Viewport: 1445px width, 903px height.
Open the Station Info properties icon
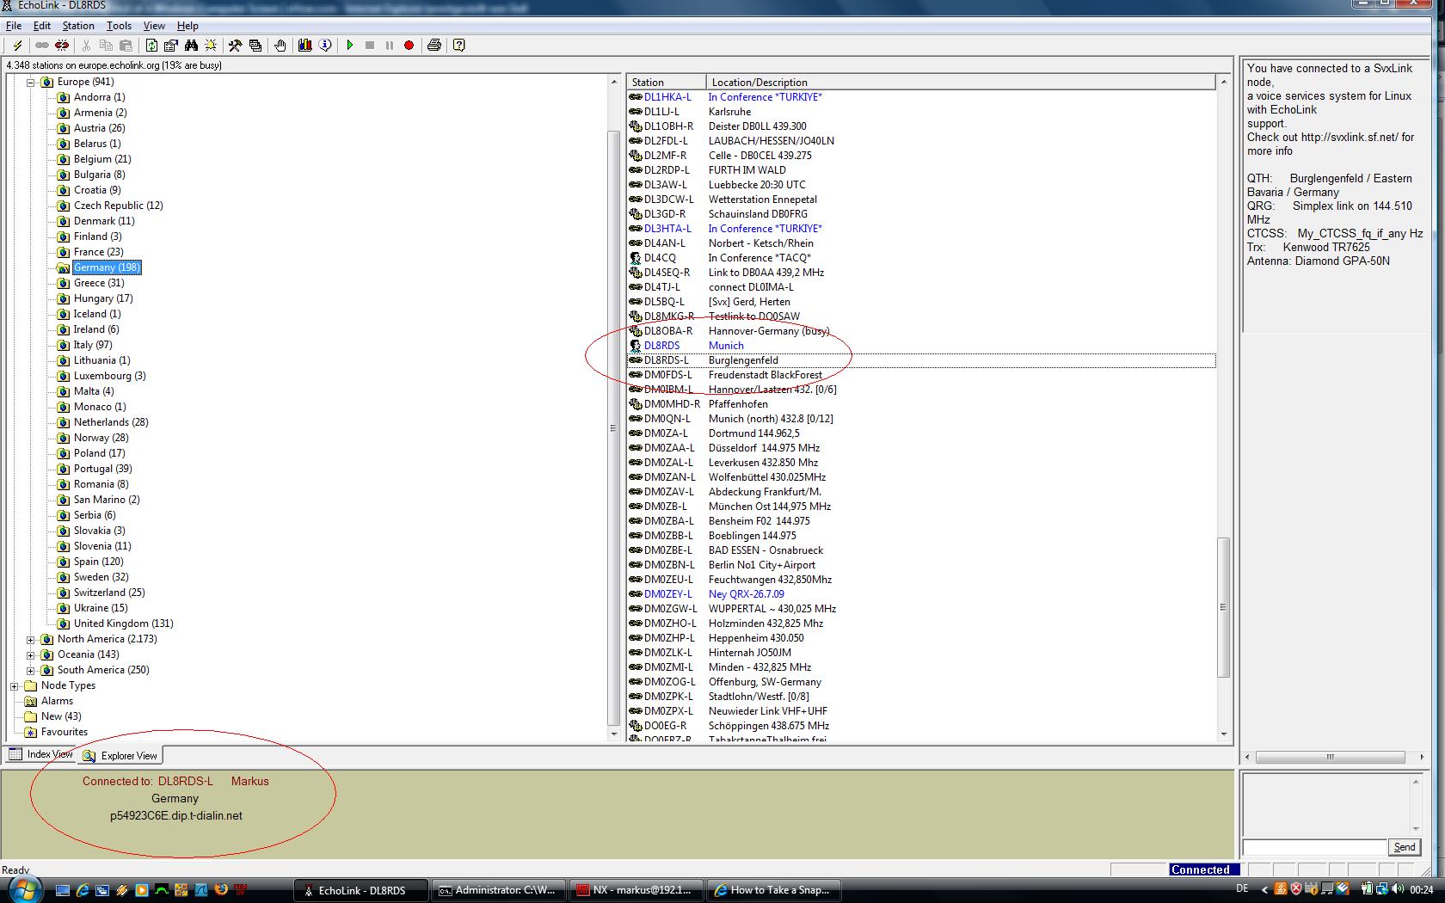(171, 46)
